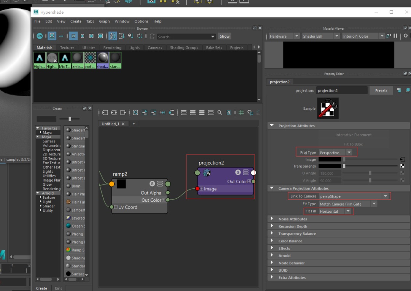
Task: Click the rearrange graph icon
Action: (162, 112)
